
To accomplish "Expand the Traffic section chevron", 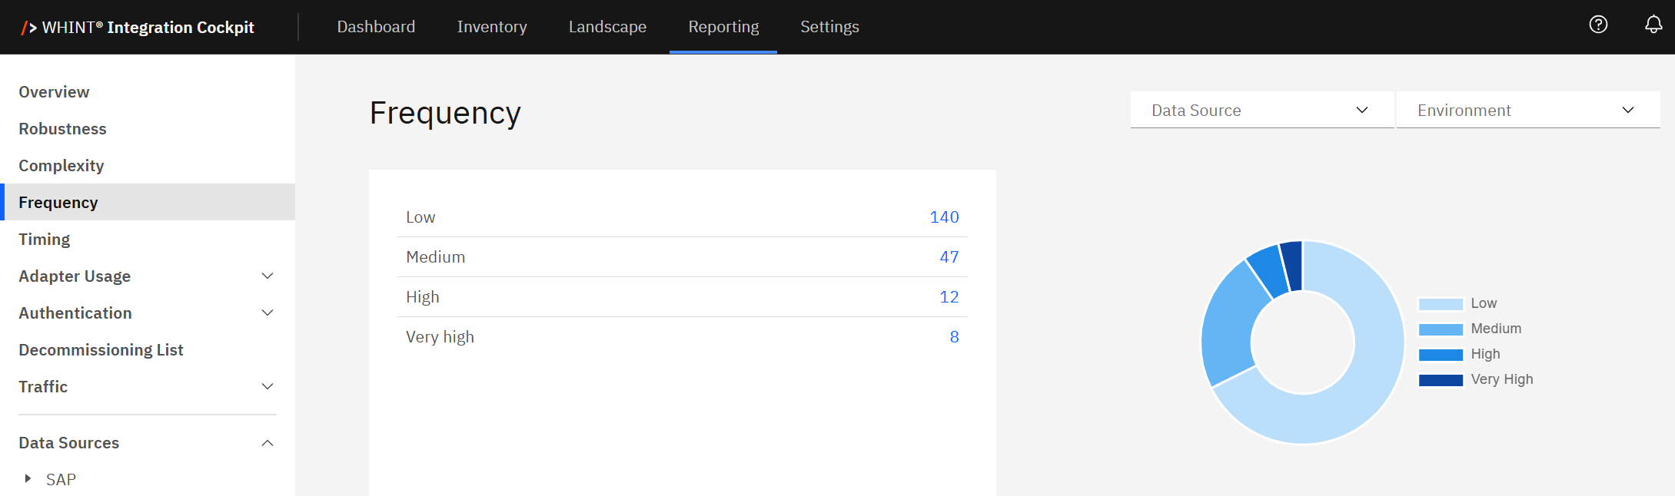I will [267, 387].
